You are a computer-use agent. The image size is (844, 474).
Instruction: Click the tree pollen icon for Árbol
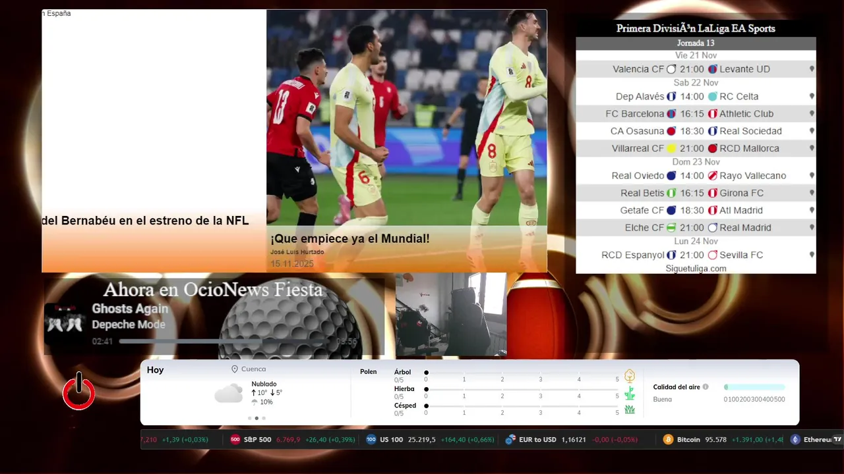(x=630, y=376)
